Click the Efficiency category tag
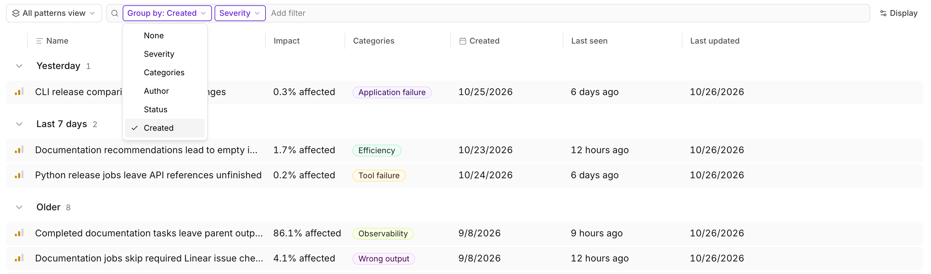 (377, 150)
